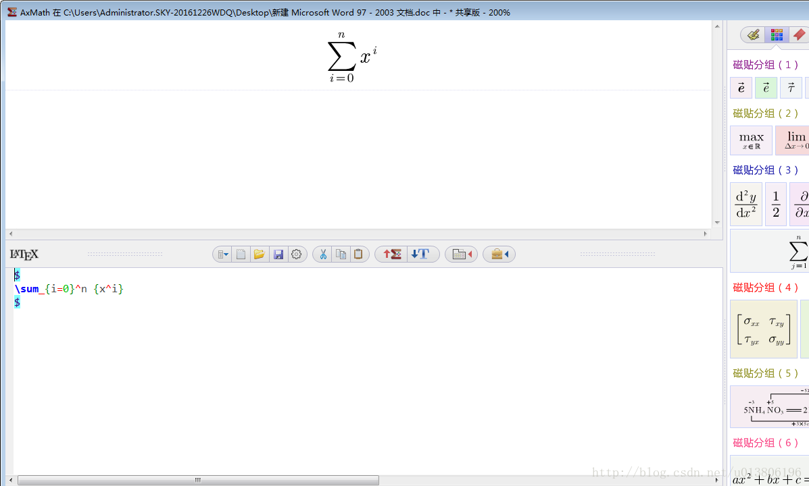Image resolution: width=809 pixels, height=486 pixels.
Task: Toggle the briefcase toolbox panel button
Action: (499, 254)
